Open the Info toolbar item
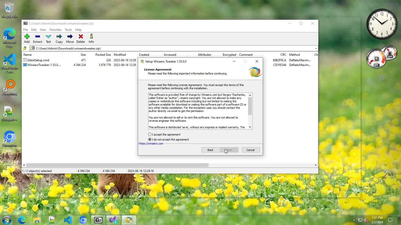Viewport: 401px width, 225px height. tap(91, 38)
